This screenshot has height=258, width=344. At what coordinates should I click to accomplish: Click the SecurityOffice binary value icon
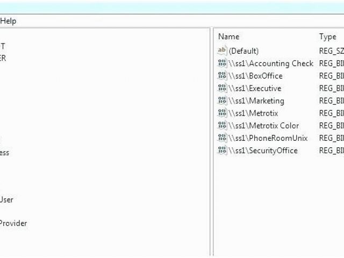click(223, 150)
